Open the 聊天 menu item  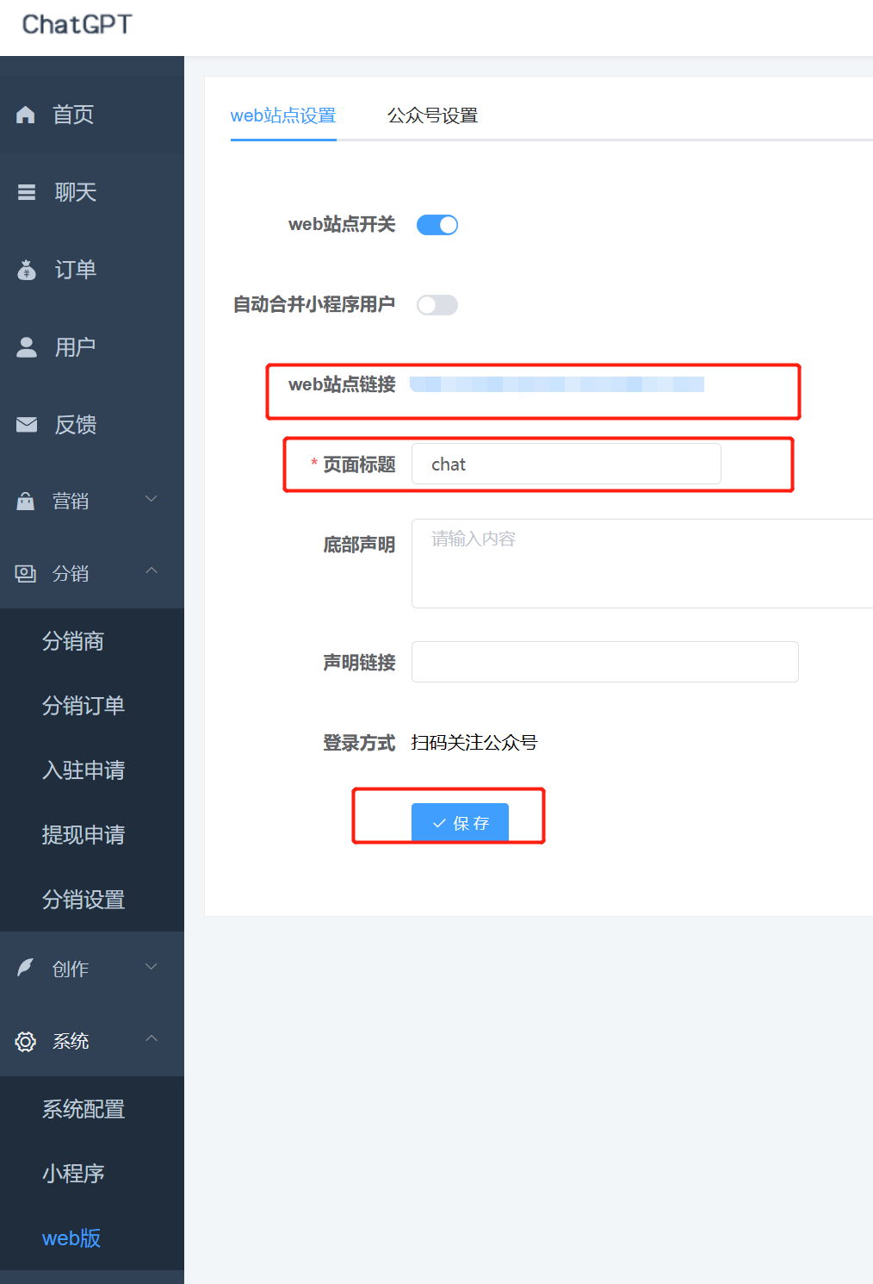tap(92, 192)
